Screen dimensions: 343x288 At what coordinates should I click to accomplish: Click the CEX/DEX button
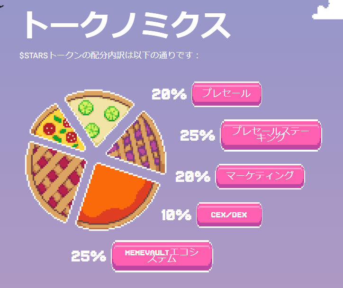(229, 215)
